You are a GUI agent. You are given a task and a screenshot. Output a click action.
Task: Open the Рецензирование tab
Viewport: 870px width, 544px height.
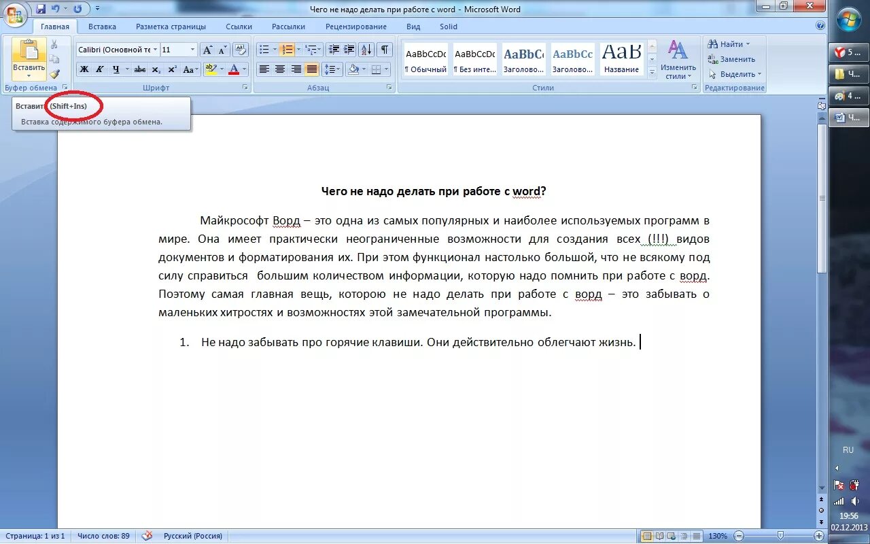click(356, 27)
